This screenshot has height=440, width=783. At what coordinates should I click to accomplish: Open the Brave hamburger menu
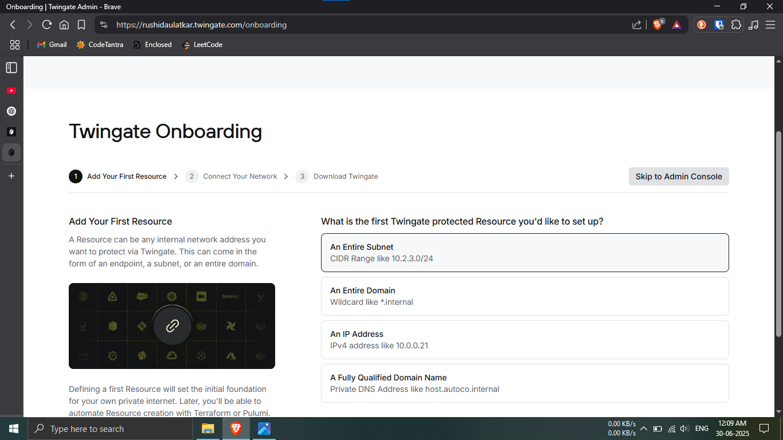click(x=770, y=25)
